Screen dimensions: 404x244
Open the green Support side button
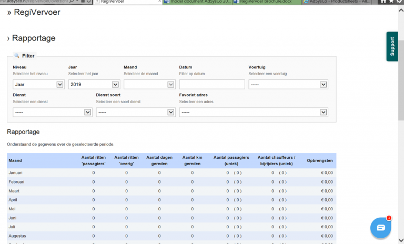tap(392, 46)
